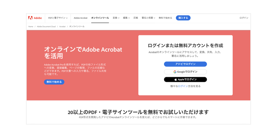Expand the 編集 menu
The width and height of the screenshot is (277, 138).
[x=126, y=18]
